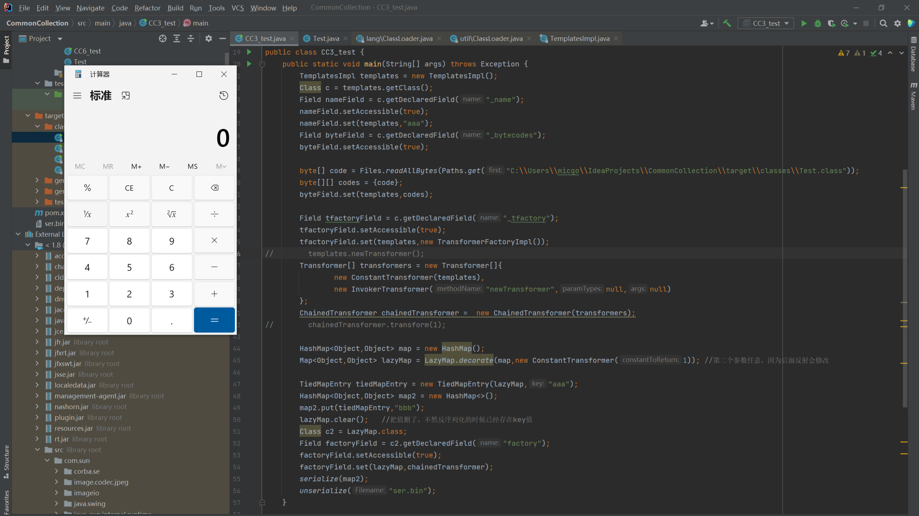Run the CC3_test configuration
Screen dimensions: 919x516
(x=804, y=23)
